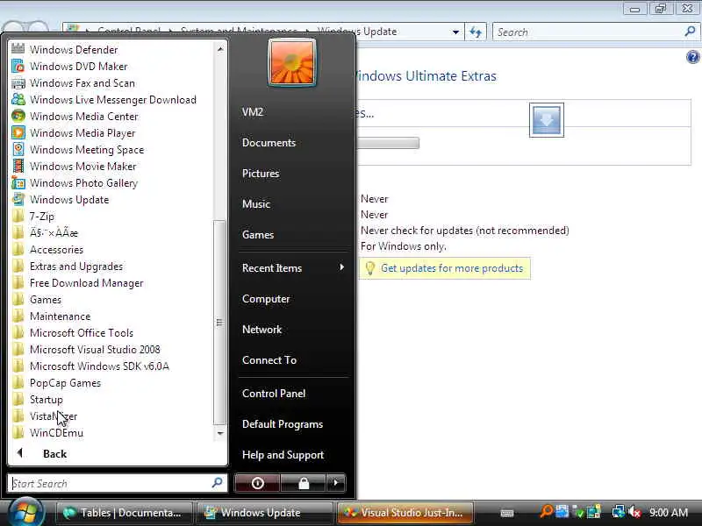Open Windows Meeting Space
This screenshot has width=702, height=526.
click(x=78, y=150)
